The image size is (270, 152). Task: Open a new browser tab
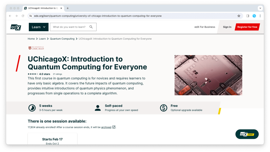point(67,8)
